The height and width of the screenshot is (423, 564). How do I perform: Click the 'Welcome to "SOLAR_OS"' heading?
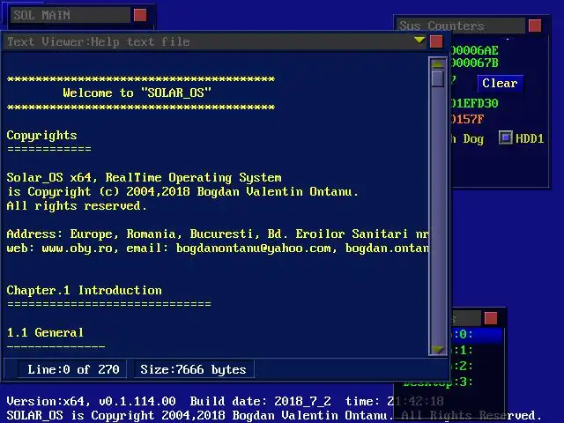[137, 93]
